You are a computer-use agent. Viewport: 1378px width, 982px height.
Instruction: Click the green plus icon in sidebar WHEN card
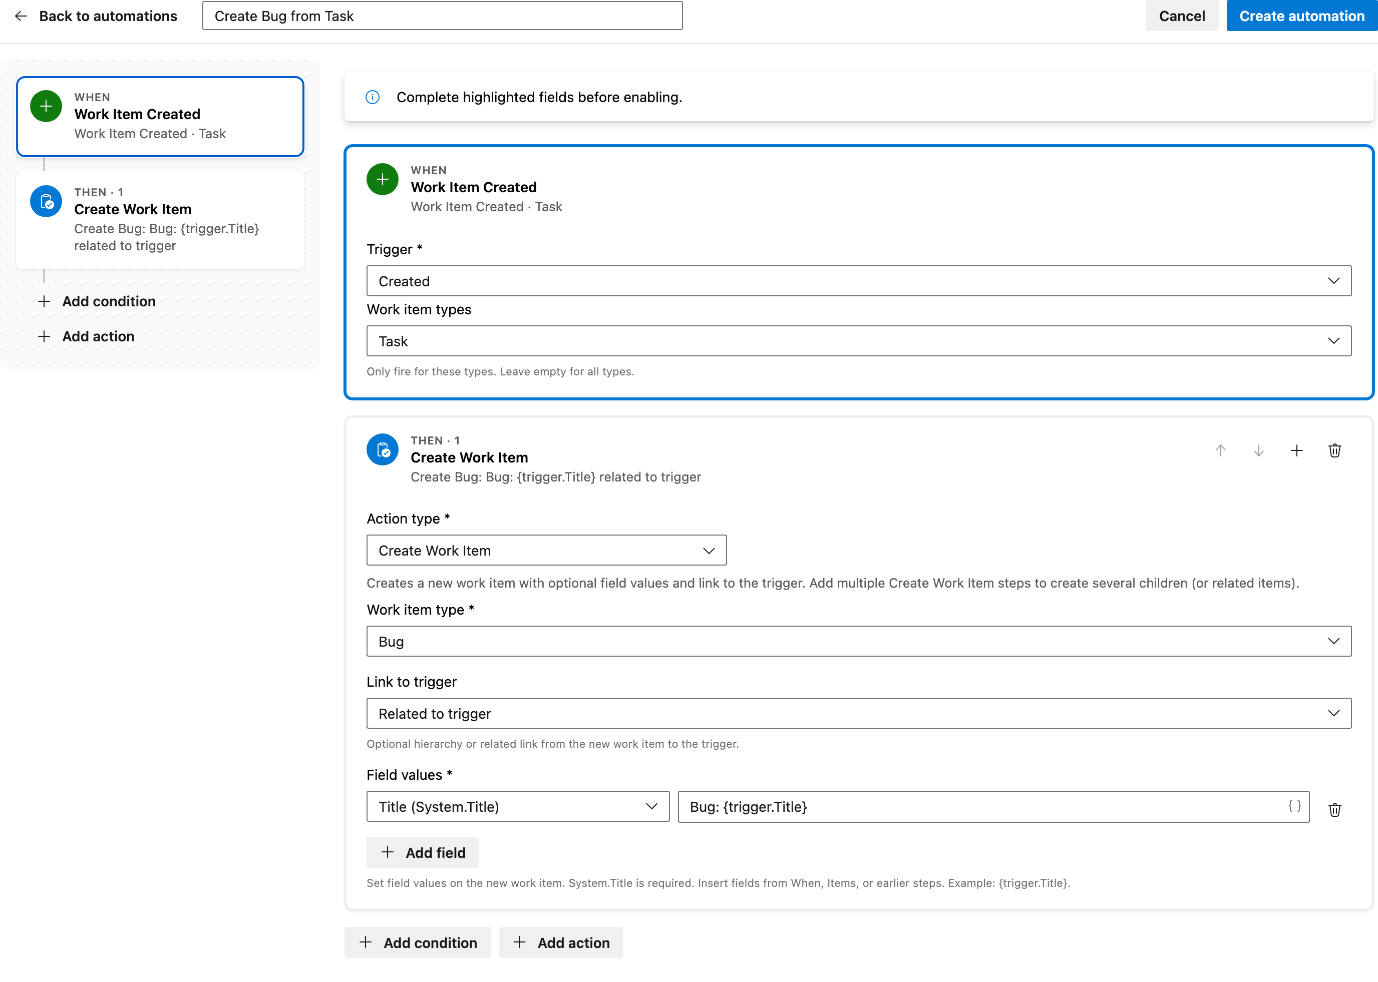(x=46, y=107)
